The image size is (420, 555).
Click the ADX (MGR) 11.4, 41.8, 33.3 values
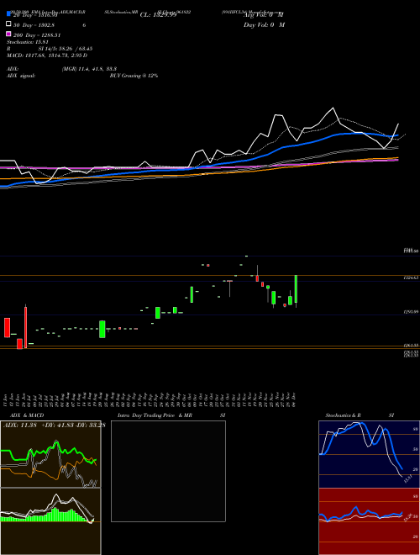(89, 69)
